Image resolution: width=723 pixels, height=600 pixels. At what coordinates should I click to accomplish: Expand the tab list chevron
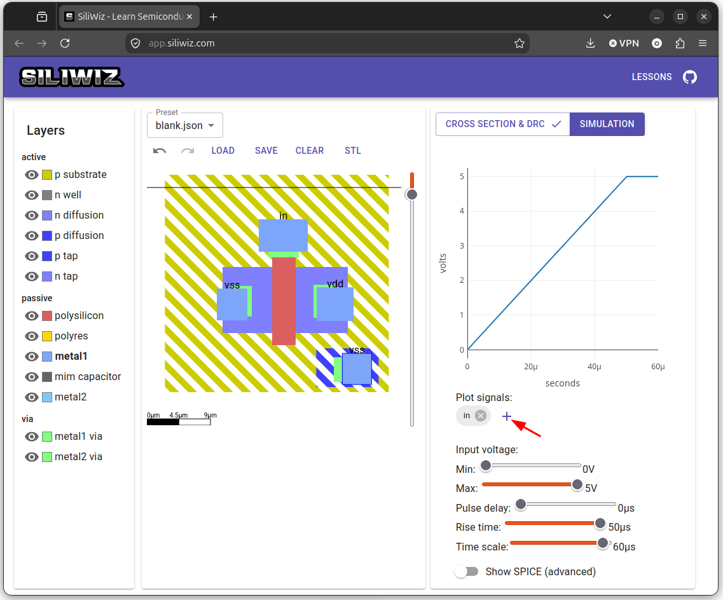(x=607, y=17)
